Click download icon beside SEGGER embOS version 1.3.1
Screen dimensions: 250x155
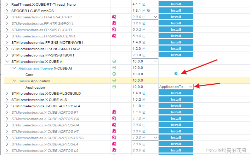click(144, 11)
